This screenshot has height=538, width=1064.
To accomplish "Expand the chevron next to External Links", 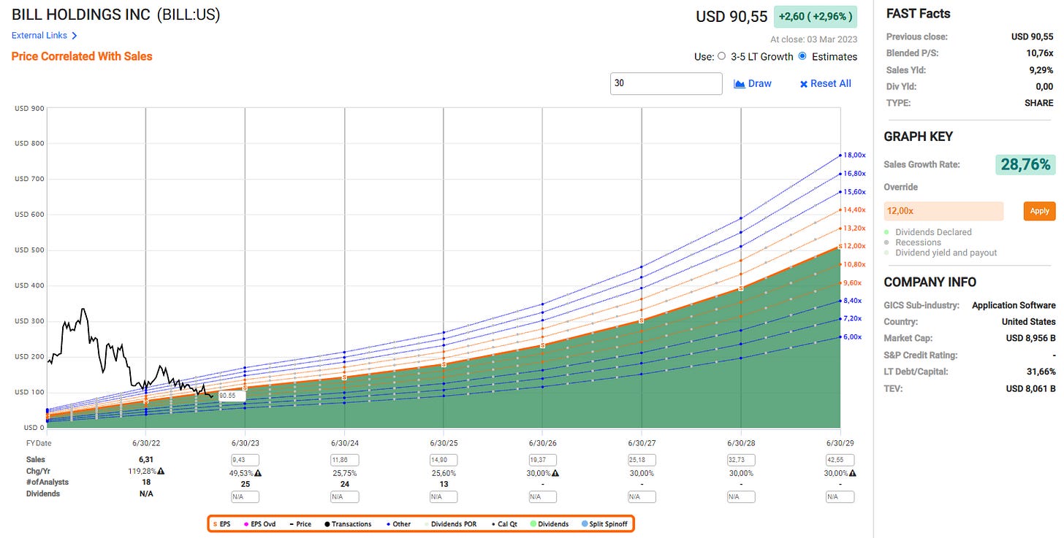I will point(75,35).
